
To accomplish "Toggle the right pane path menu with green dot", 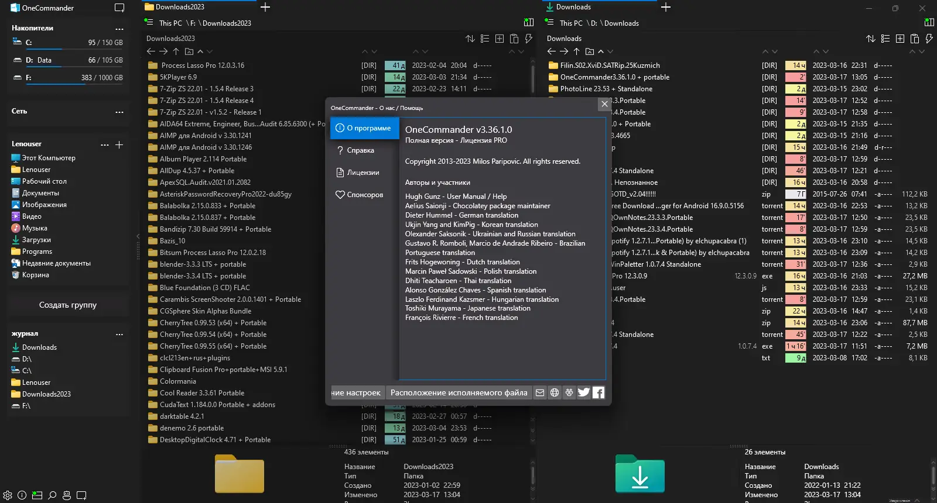I will pos(549,22).
